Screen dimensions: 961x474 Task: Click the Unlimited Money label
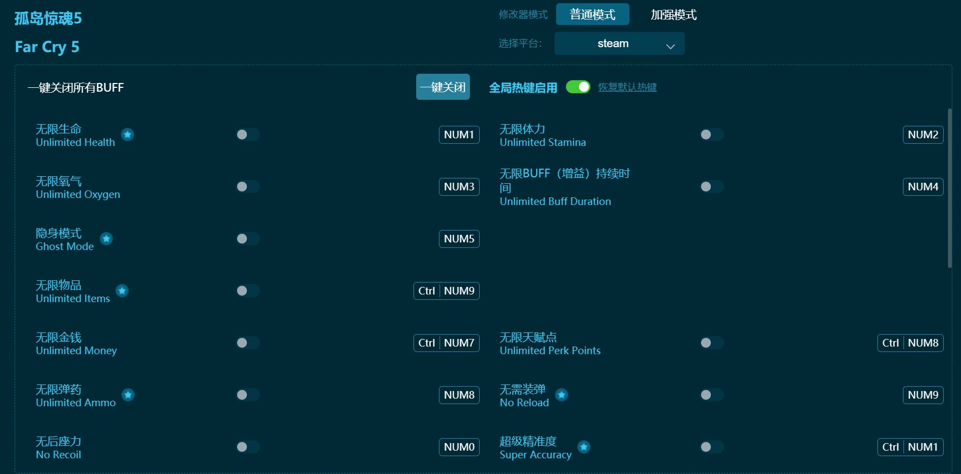[x=76, y=344]
